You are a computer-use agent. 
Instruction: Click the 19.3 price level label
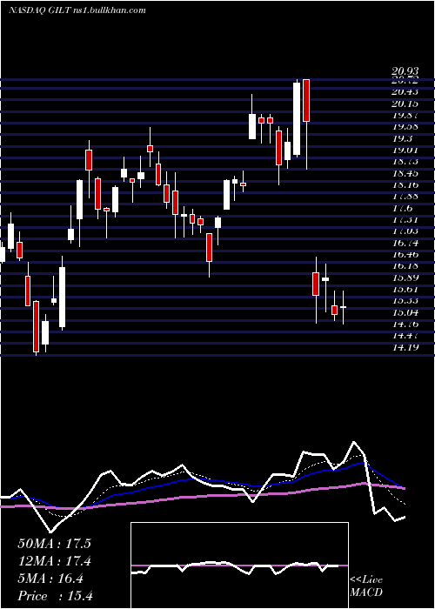coord(402,138)
